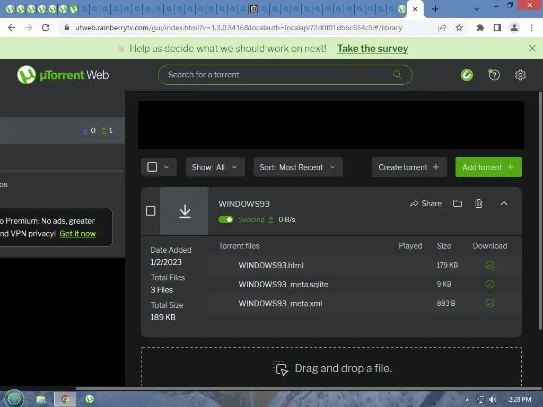The height and width of the screenshot is (407, 543).
Task: Click Search for a torrent field
Action: coord(285,74)
